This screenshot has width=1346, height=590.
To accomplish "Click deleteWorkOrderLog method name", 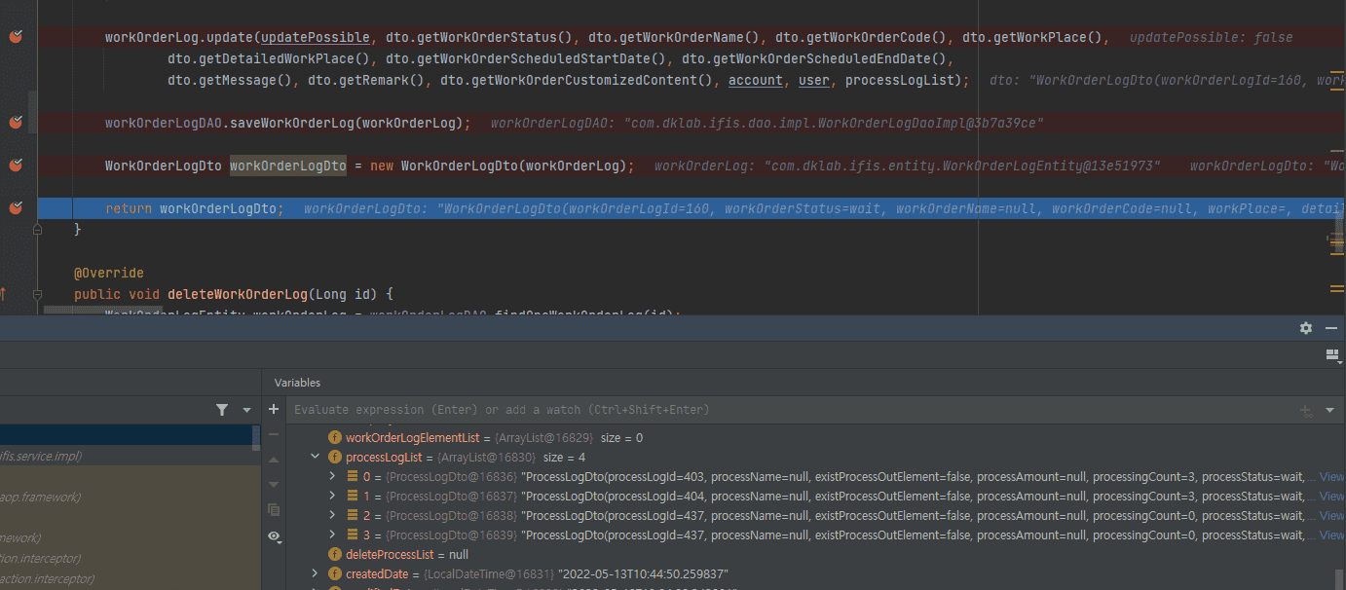I will [238, 294].
